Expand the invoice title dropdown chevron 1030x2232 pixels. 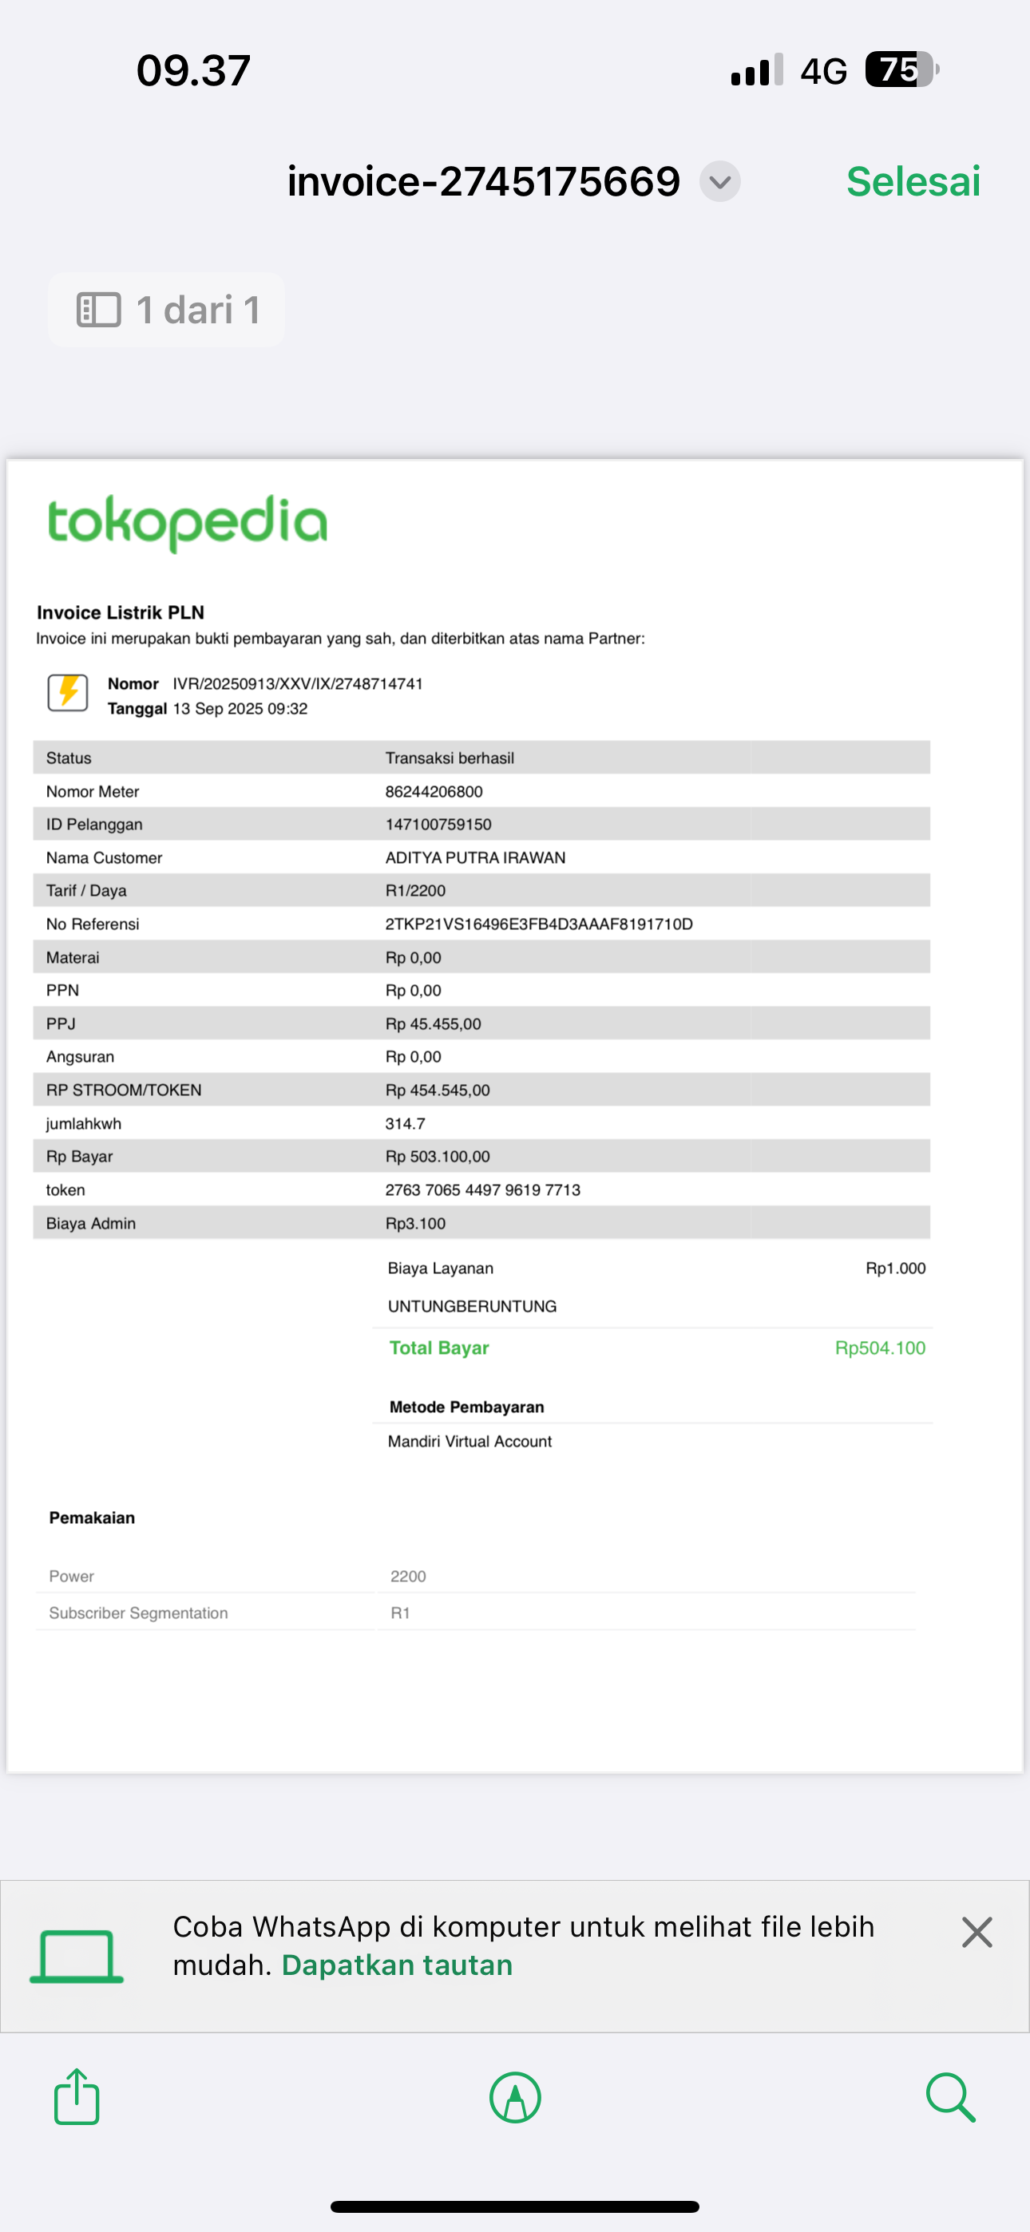coord(719,182)
